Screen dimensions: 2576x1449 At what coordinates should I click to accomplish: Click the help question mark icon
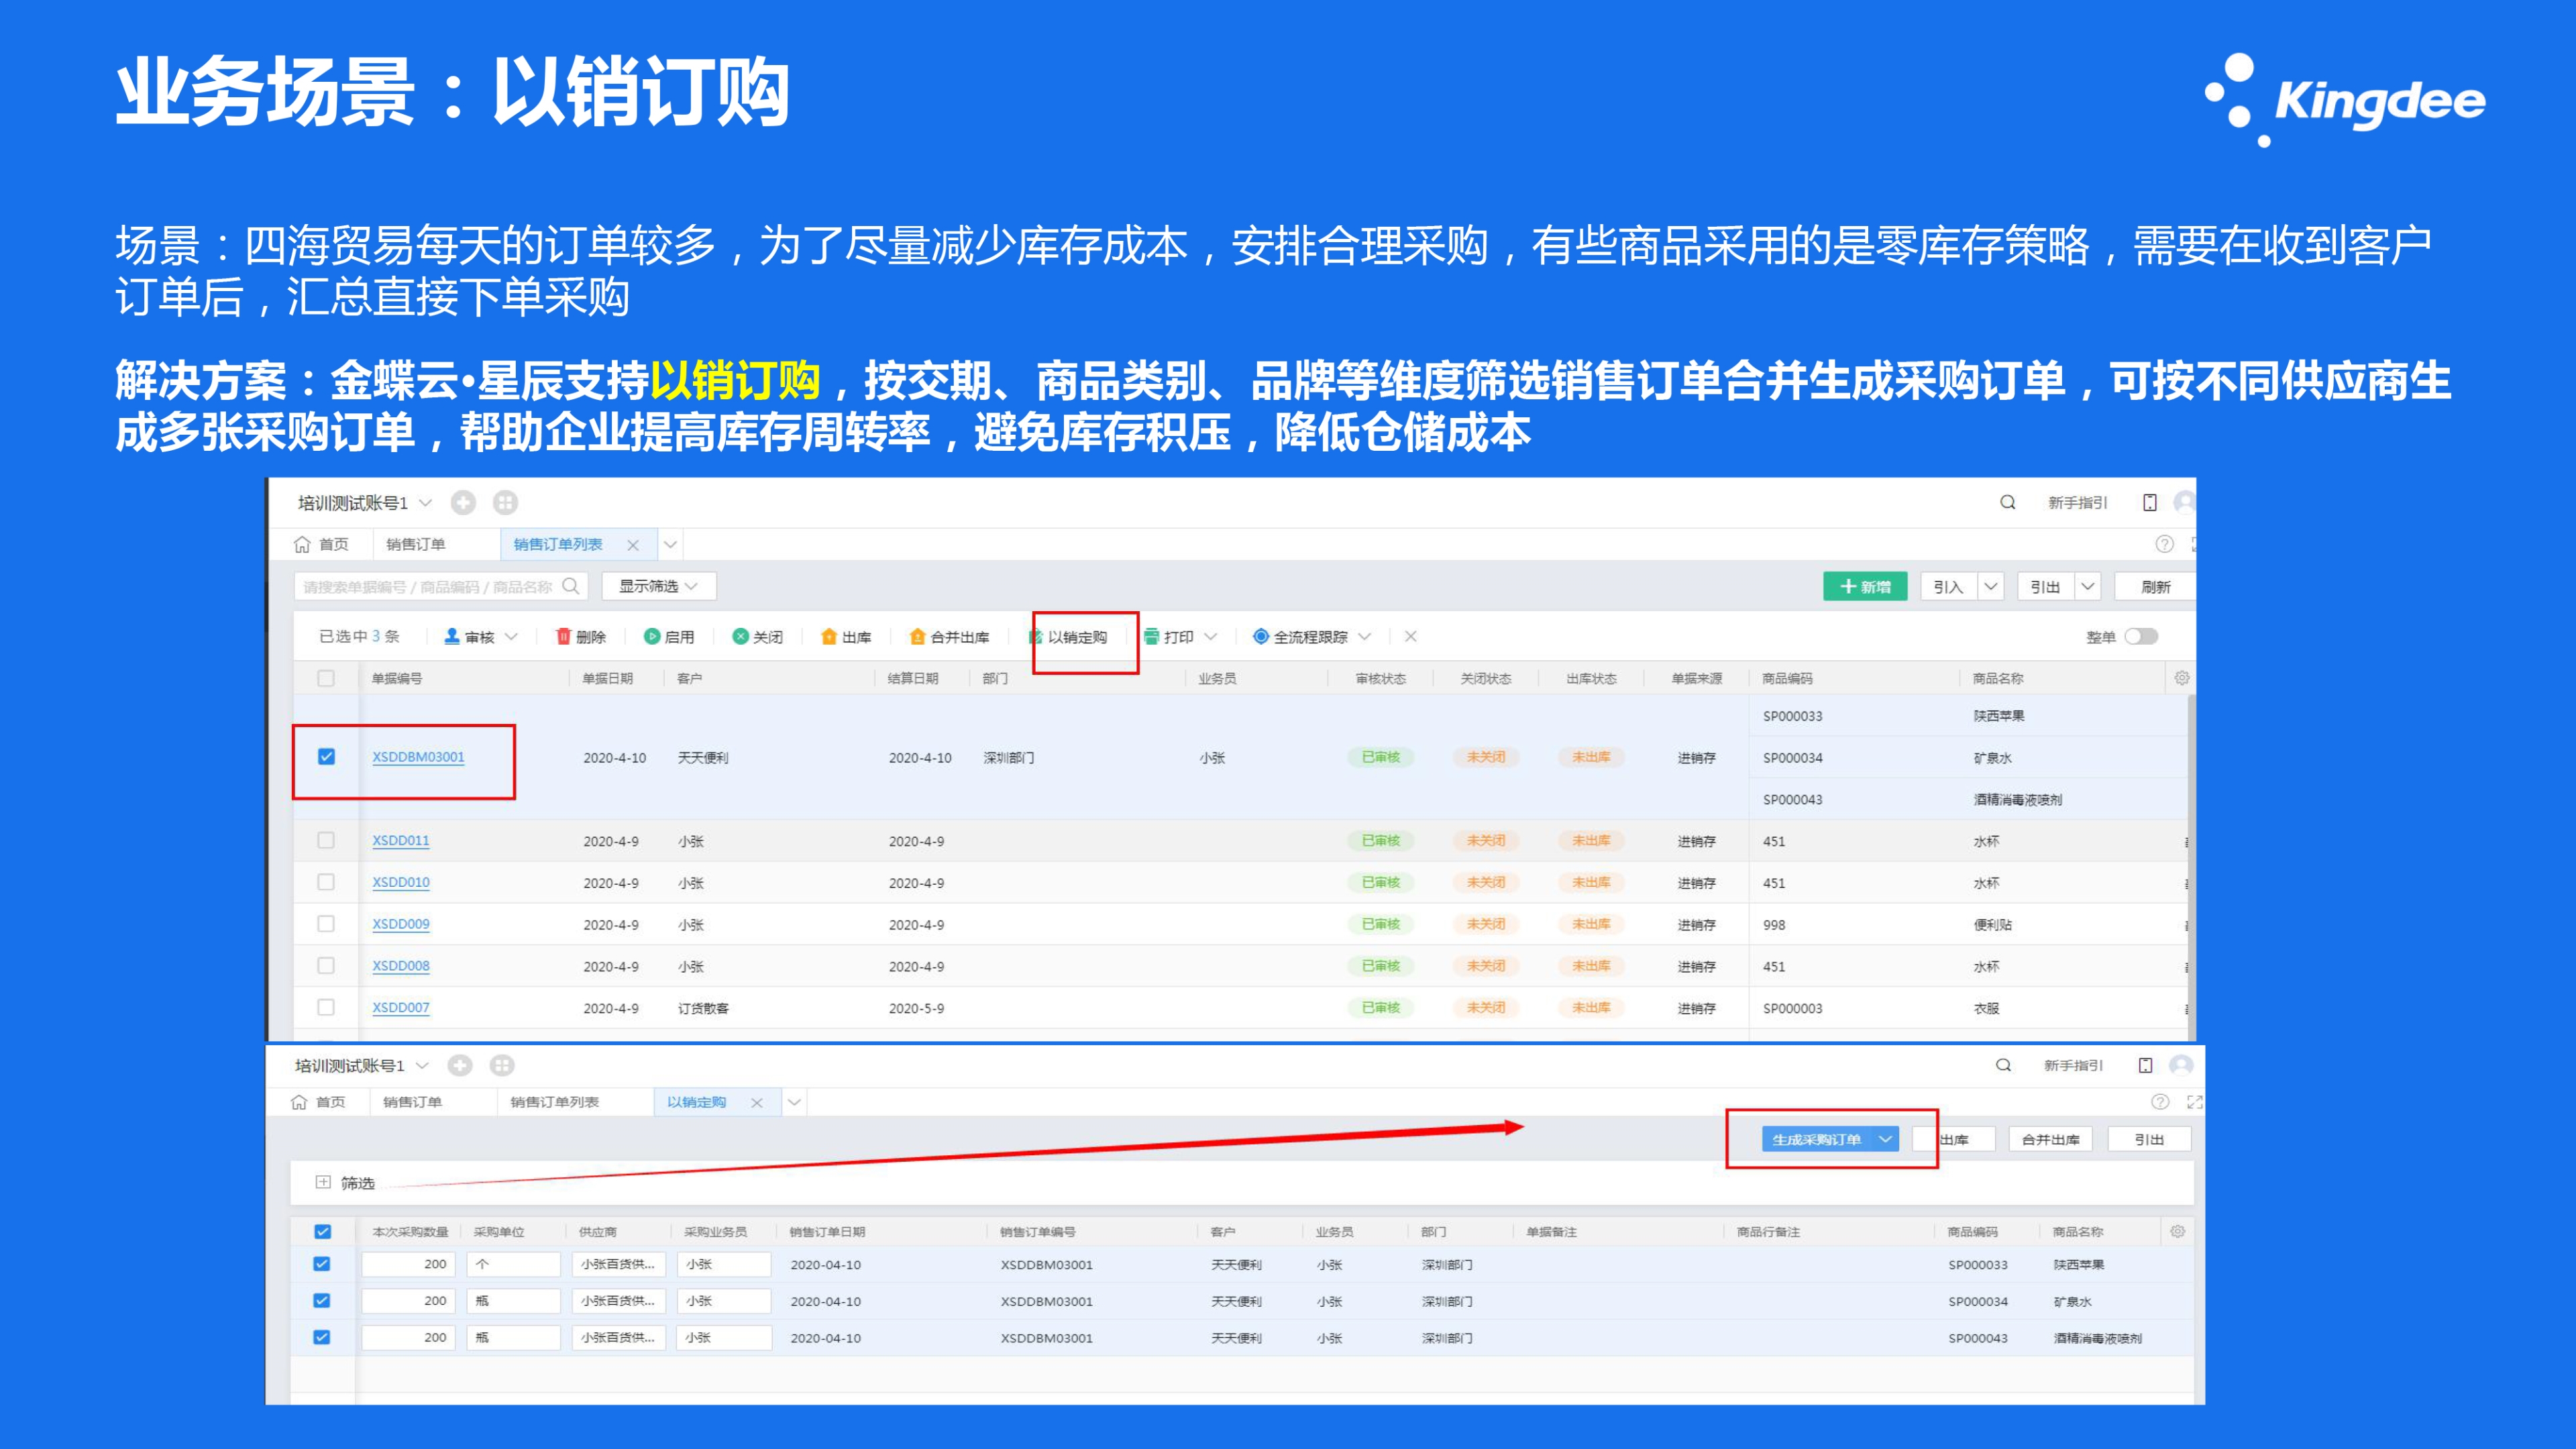coord(2164,544)
